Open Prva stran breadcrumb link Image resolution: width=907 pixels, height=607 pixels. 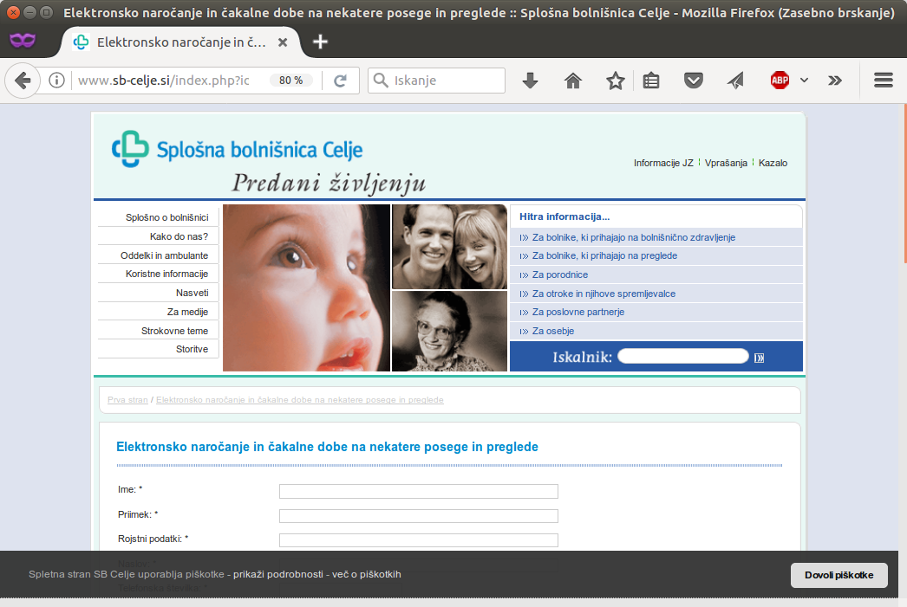point(127,400)
